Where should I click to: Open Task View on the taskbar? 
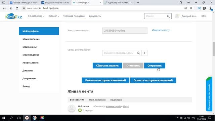pos(19,118)
